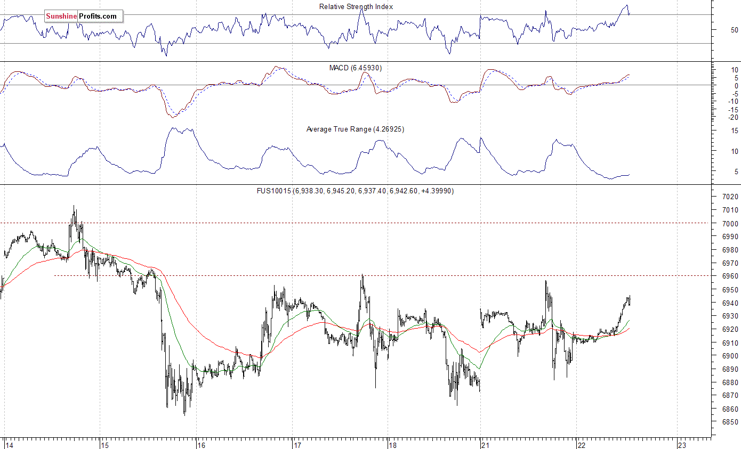741x449 pixels.
Task: Click date label 17 on time axis
Action: point(297,445)
